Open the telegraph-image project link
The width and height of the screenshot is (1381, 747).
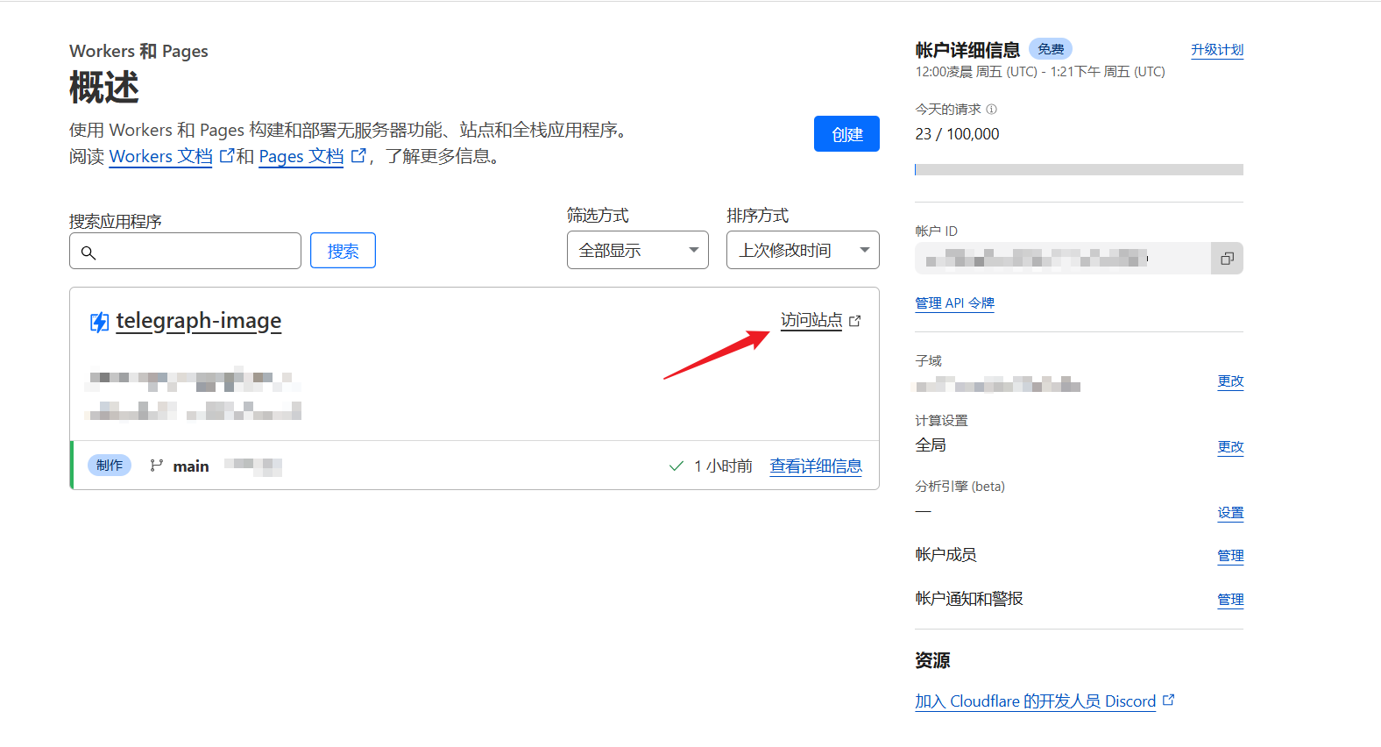(199, 322)
